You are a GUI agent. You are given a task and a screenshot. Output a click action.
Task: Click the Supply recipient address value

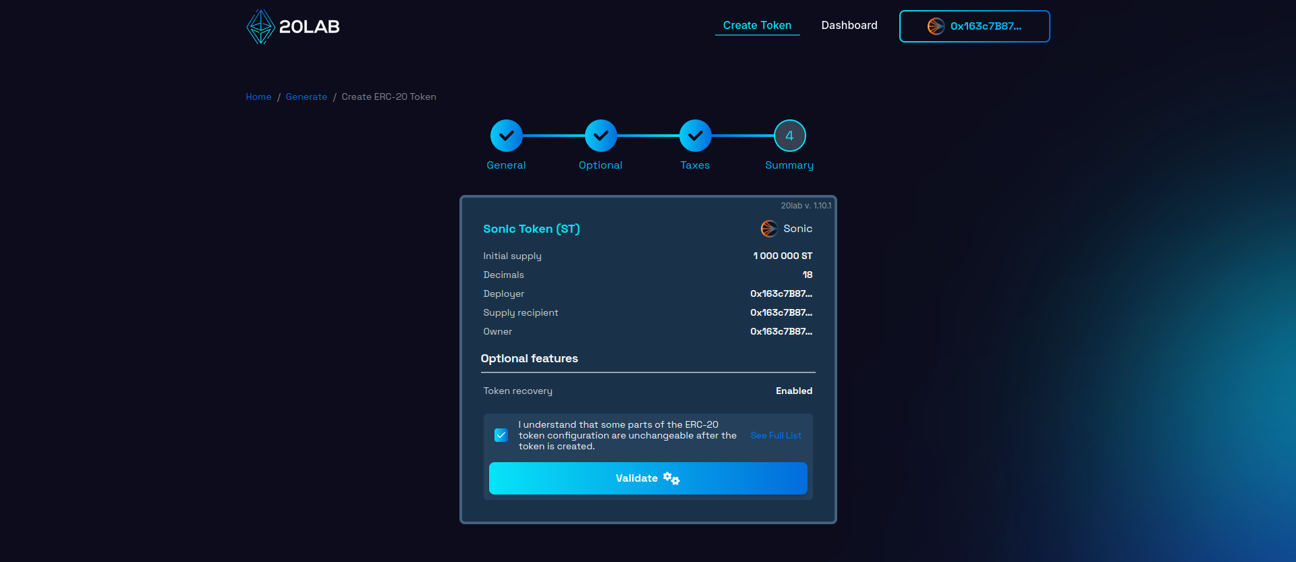tap(781, 312)
